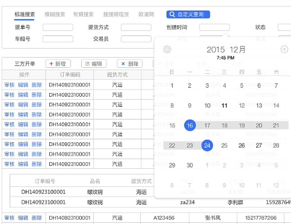Click the 李利群 cell in sub-table
Screen dimensions: 291x224
[x=235, y=202]
